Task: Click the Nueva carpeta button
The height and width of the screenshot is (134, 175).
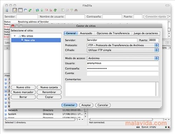Action: click(49, 87)
